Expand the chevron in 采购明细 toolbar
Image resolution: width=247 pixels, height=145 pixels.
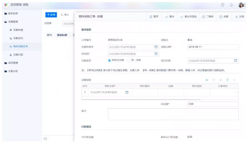point(234,80)
